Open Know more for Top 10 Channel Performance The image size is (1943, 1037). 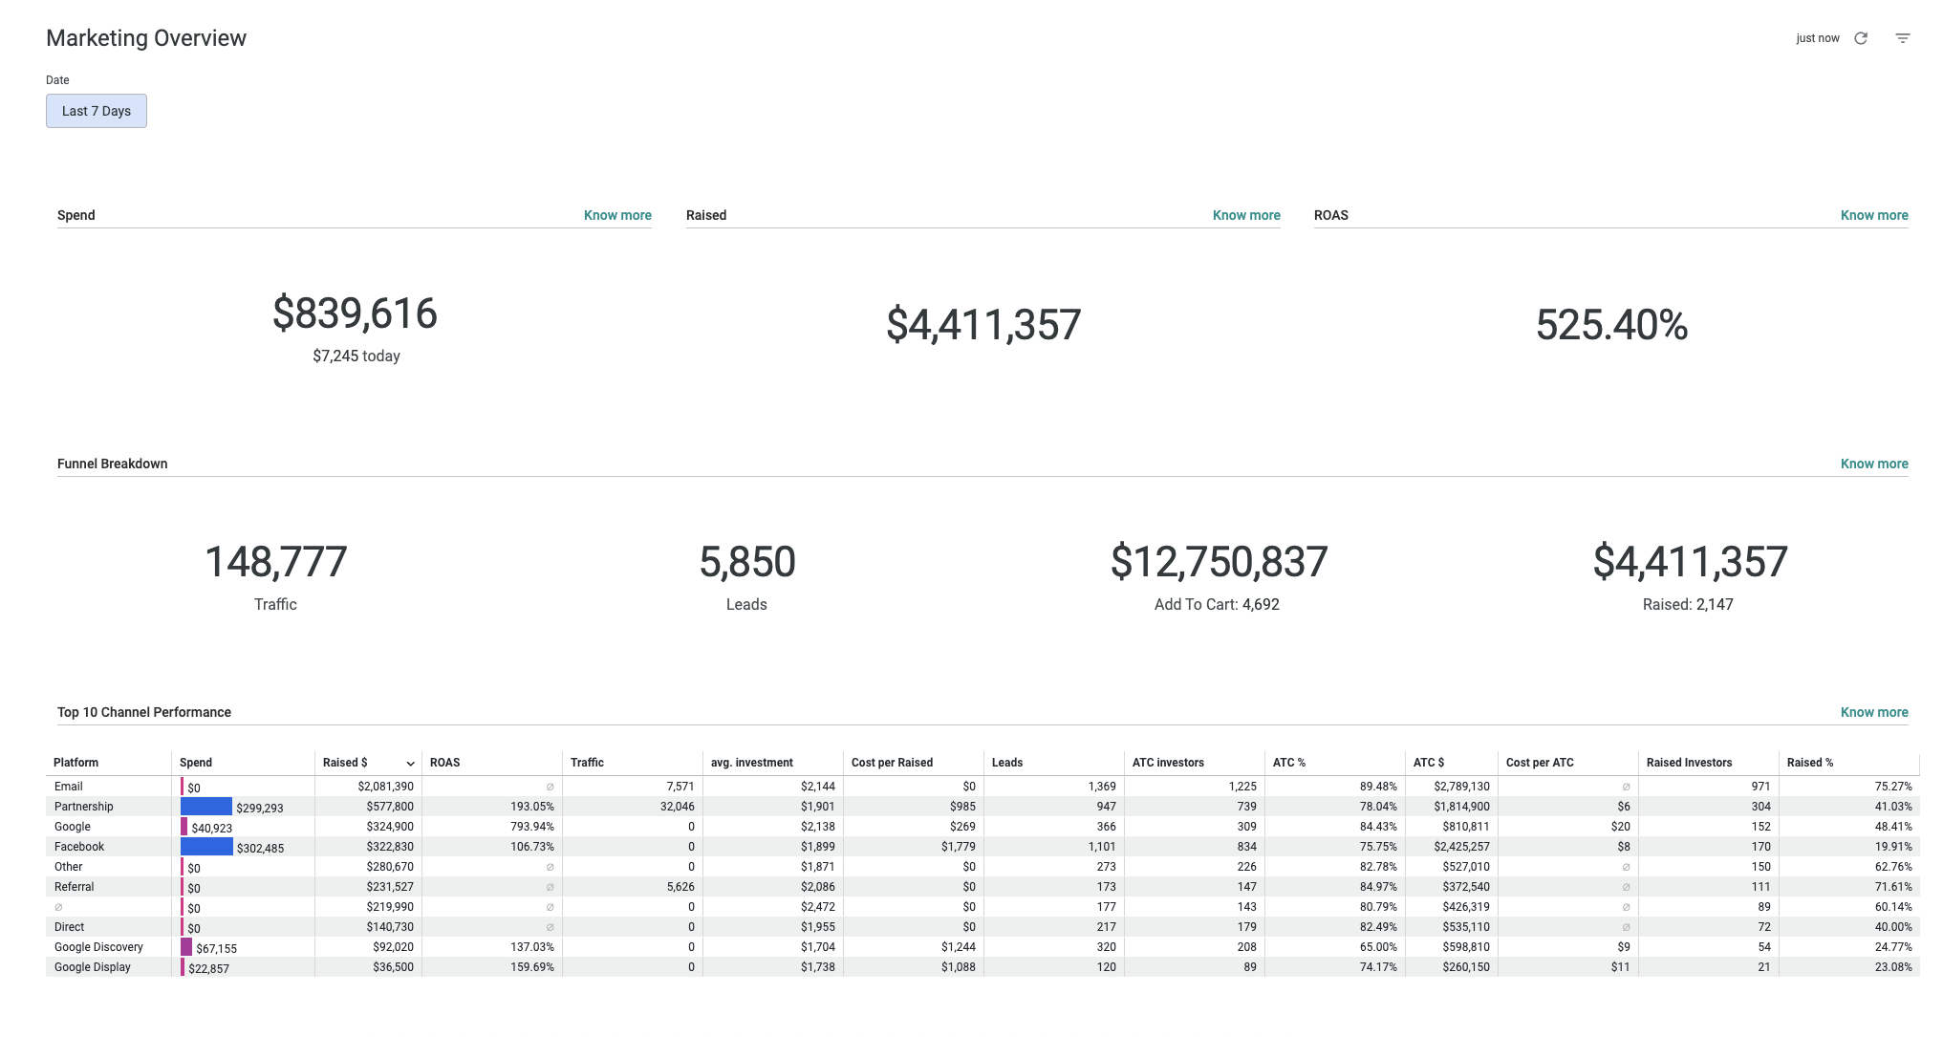click(x=1873, y=712)
